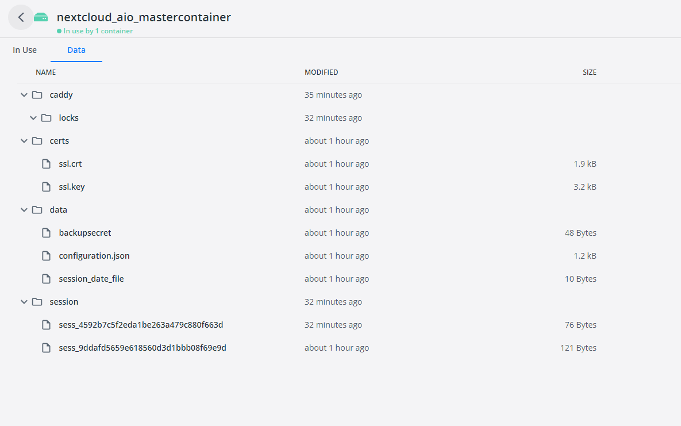Click the 121 Bytes size value

579,348
